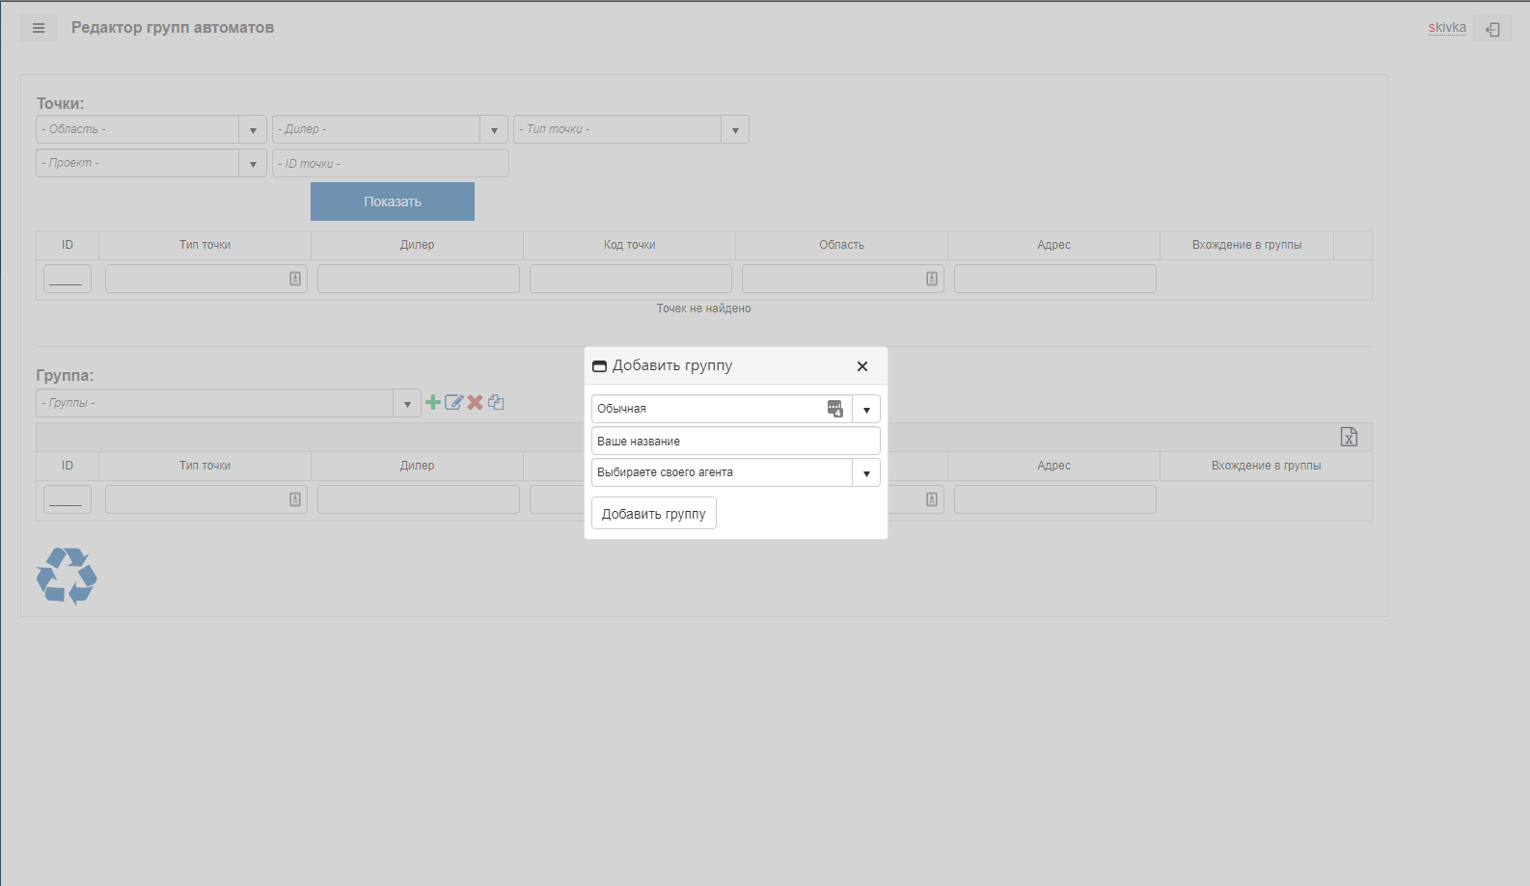Export group table to Excel icon

pyautogui.click(x=1349, y=437)
